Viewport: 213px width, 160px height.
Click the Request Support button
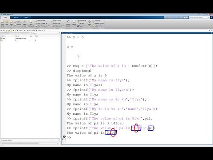[x=98, y=23]
